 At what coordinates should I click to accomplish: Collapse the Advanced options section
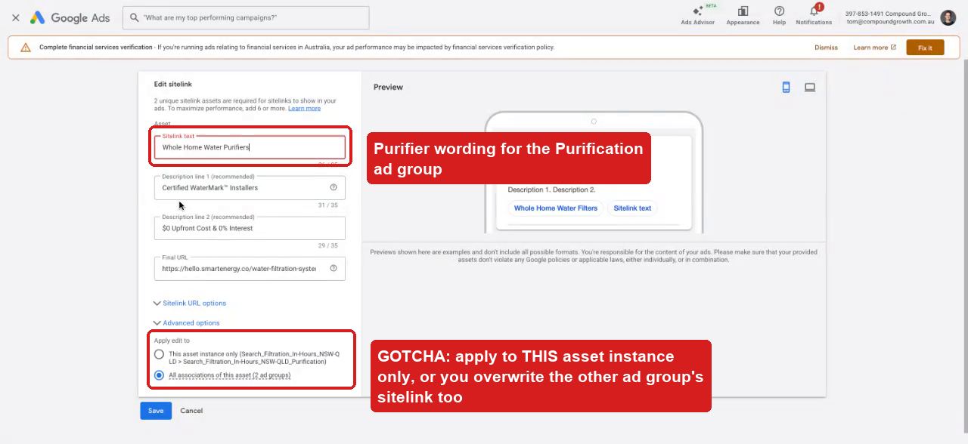[x=187, y=322]
